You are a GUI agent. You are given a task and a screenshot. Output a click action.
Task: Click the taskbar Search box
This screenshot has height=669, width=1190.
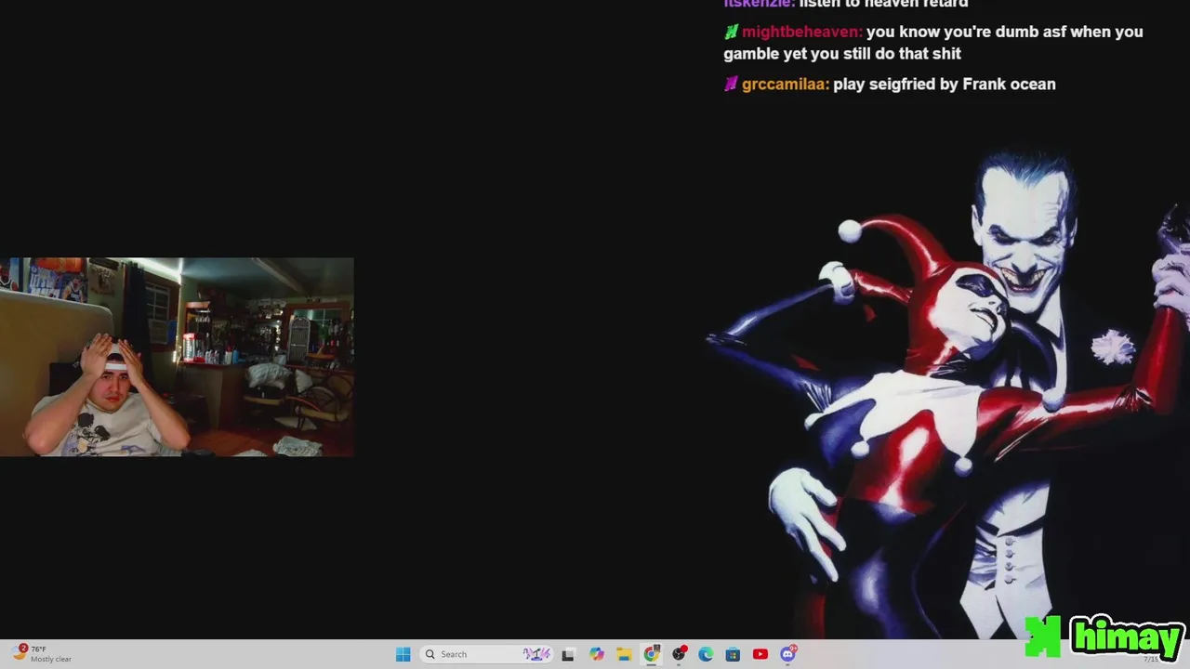pyautogui.click(x=487, y=654)
